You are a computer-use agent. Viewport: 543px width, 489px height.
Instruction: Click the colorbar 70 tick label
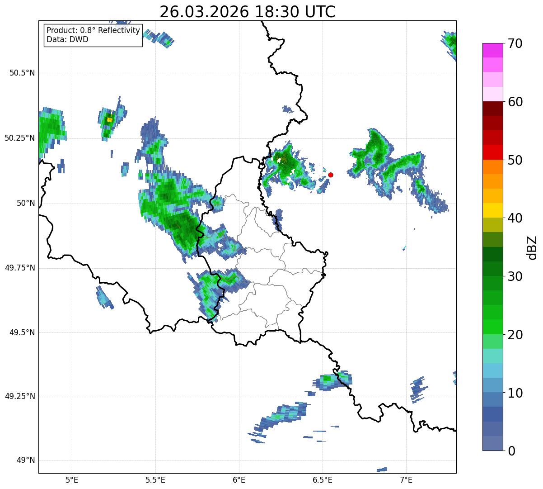click(x=515, y=43)
